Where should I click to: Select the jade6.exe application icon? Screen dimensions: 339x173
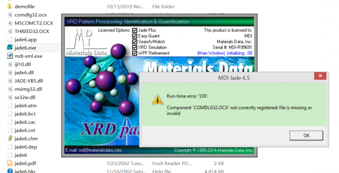coord(10,47)
